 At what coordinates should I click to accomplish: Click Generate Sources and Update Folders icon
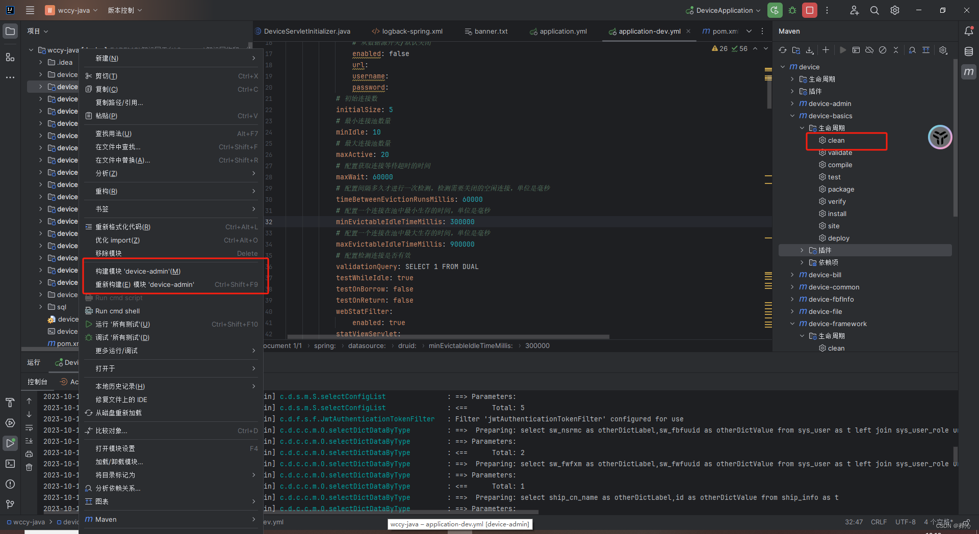pyautogui.click(x=796, y=50)
